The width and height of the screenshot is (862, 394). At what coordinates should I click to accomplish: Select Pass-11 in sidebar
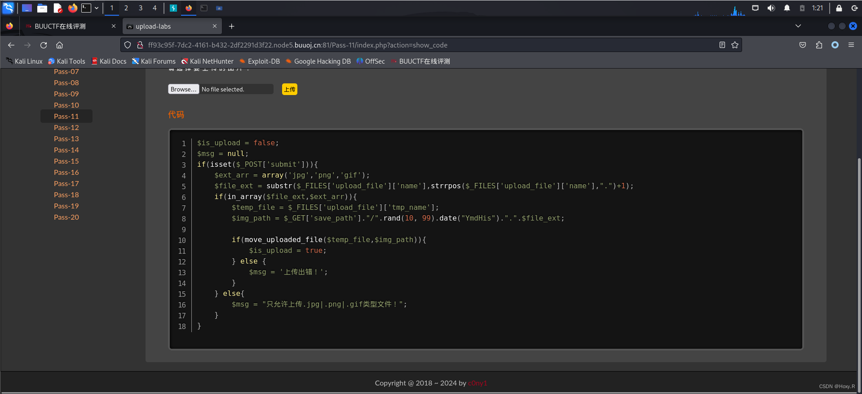tap(66, 116)
